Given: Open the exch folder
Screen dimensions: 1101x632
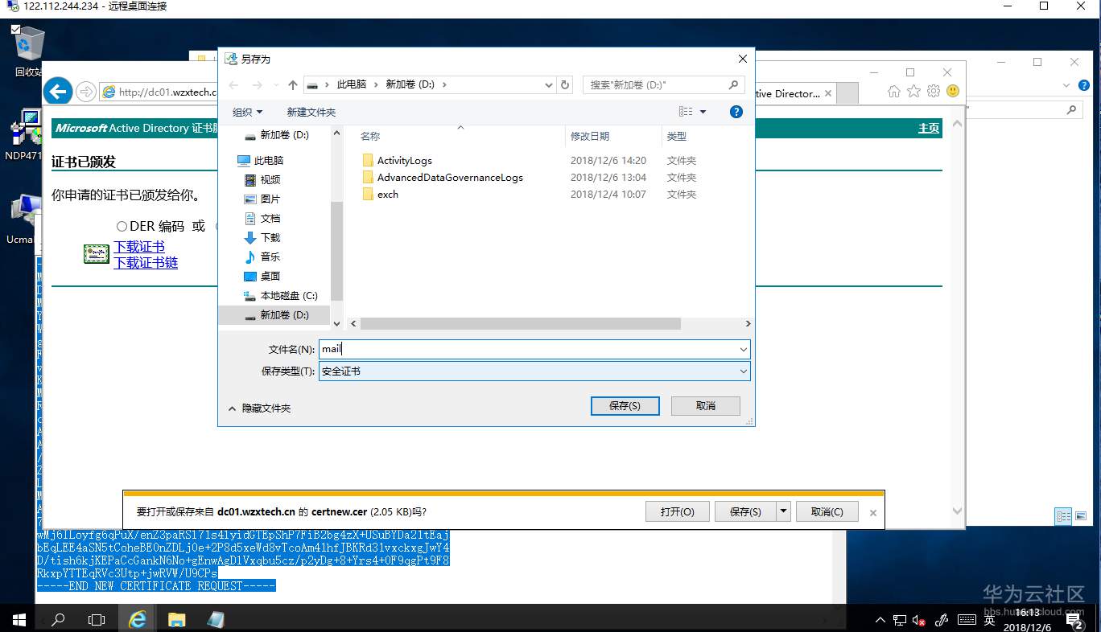Looking at the screenshot, I should (x=387, y=194).
